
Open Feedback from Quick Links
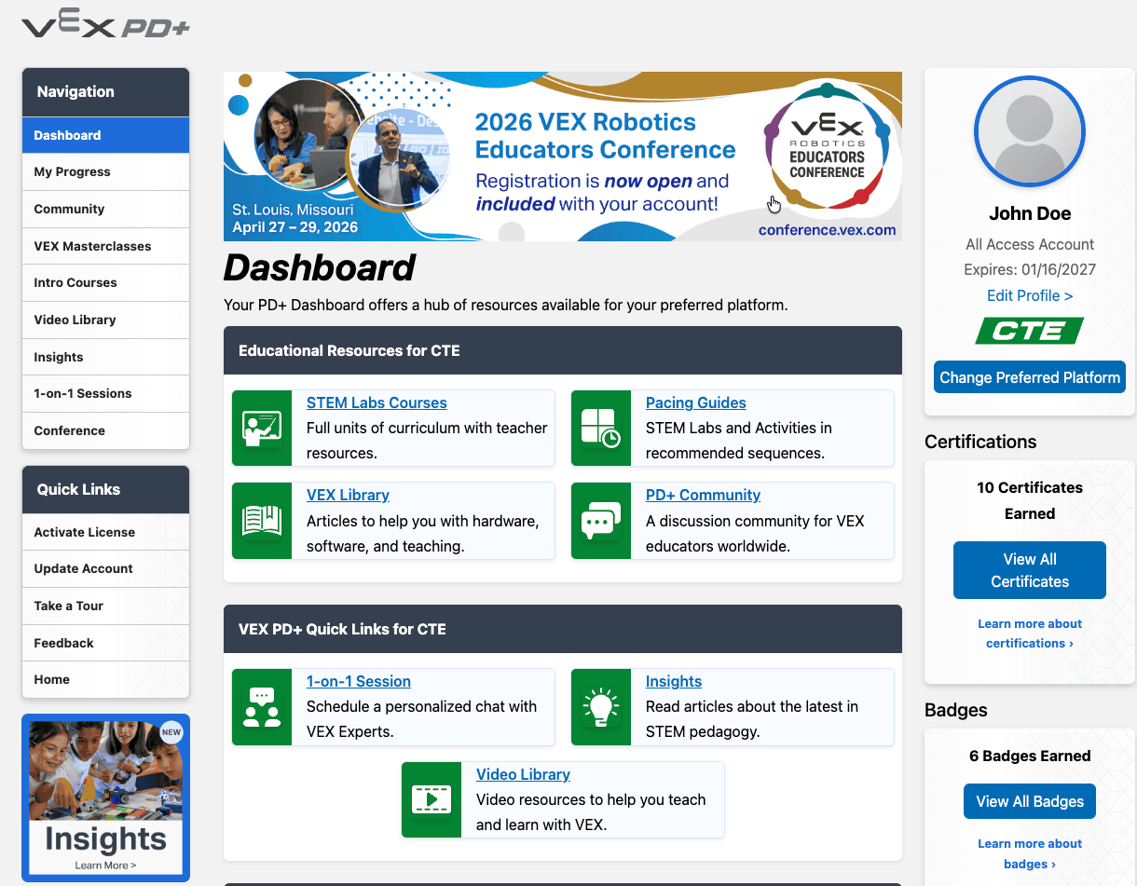tap(105, 643)
